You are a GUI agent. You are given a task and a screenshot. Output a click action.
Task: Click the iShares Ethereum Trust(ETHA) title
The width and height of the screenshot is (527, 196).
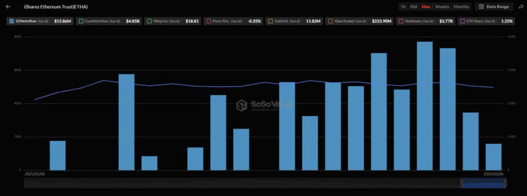point(56,7)
